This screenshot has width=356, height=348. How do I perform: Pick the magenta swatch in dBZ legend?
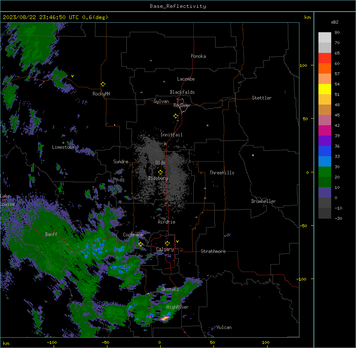[325, 130]
